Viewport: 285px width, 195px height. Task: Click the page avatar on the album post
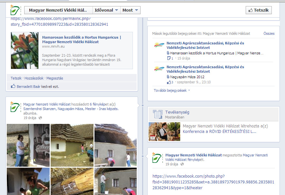pyautogui.click(x=15, y=107)
